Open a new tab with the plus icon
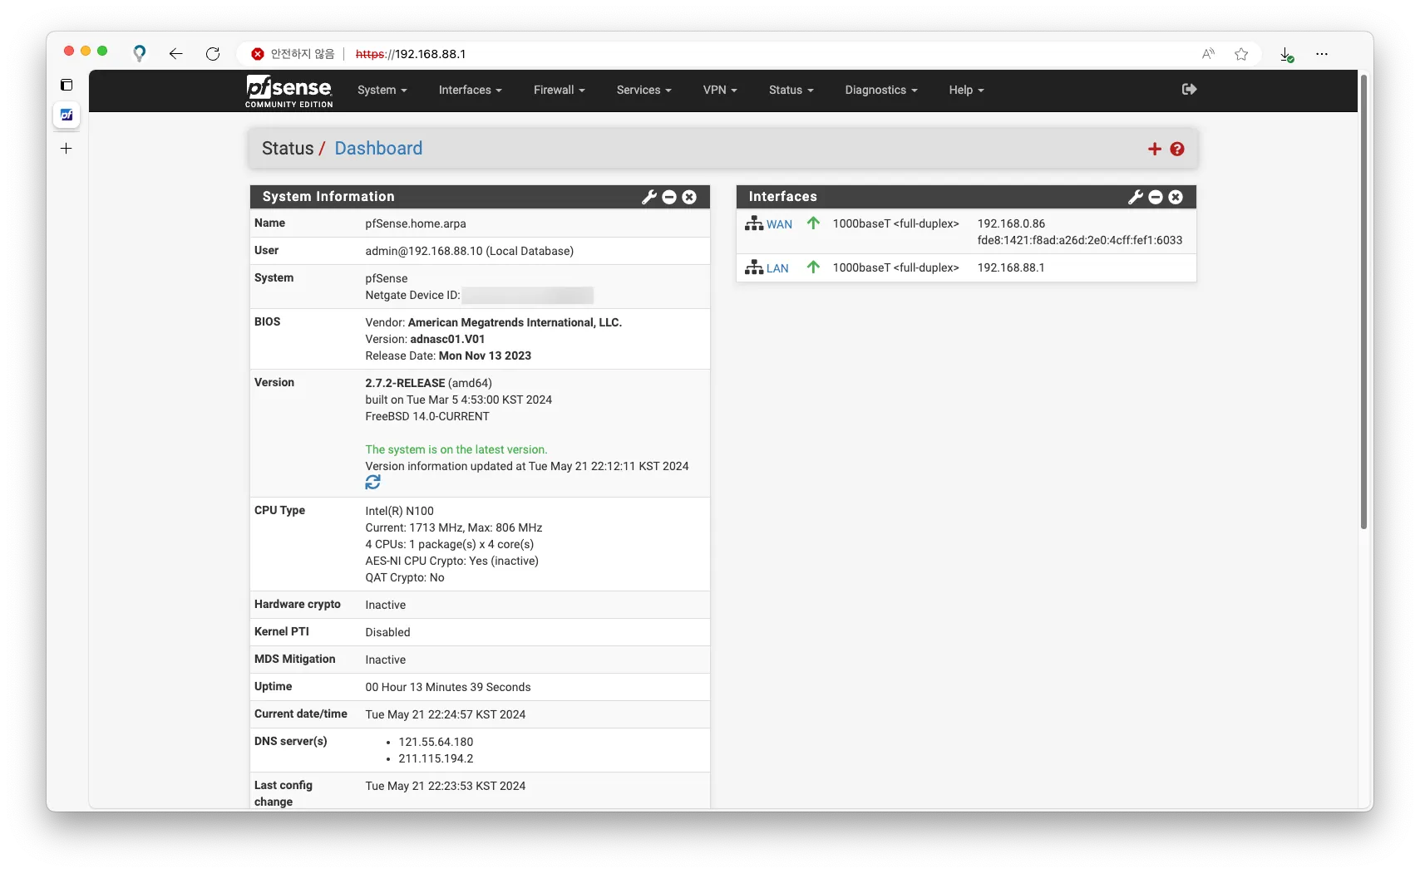The width and height of the screenshot is (1420, 873). pos(67,149)
